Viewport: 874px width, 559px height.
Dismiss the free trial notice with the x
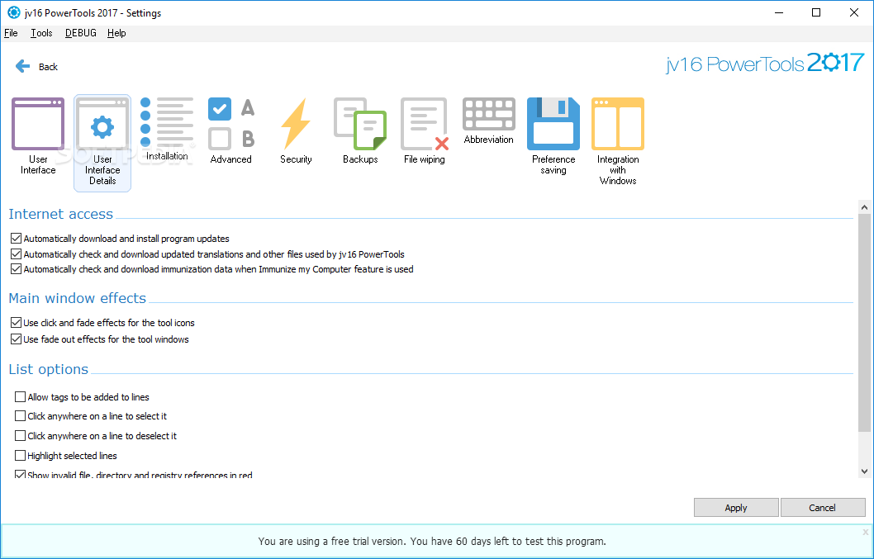pos(866,533)
